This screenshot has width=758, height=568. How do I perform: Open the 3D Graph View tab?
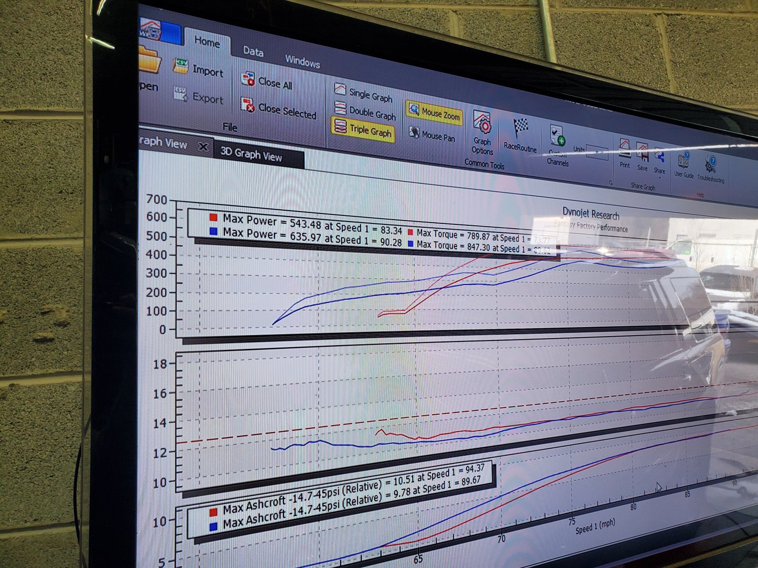(251, 154)
